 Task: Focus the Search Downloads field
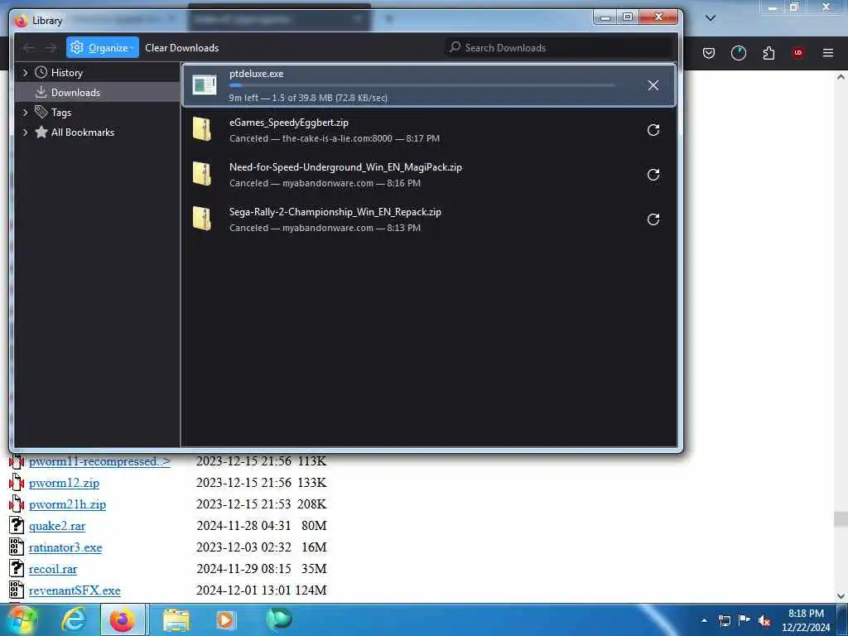(559, 47)
